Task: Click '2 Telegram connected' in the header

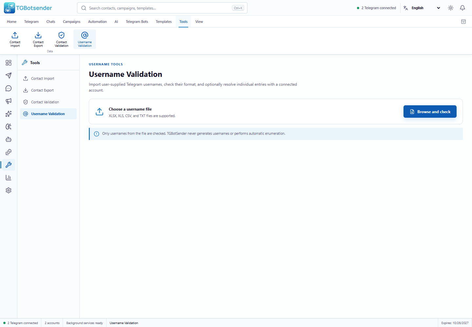Action: tap(376, 8)
